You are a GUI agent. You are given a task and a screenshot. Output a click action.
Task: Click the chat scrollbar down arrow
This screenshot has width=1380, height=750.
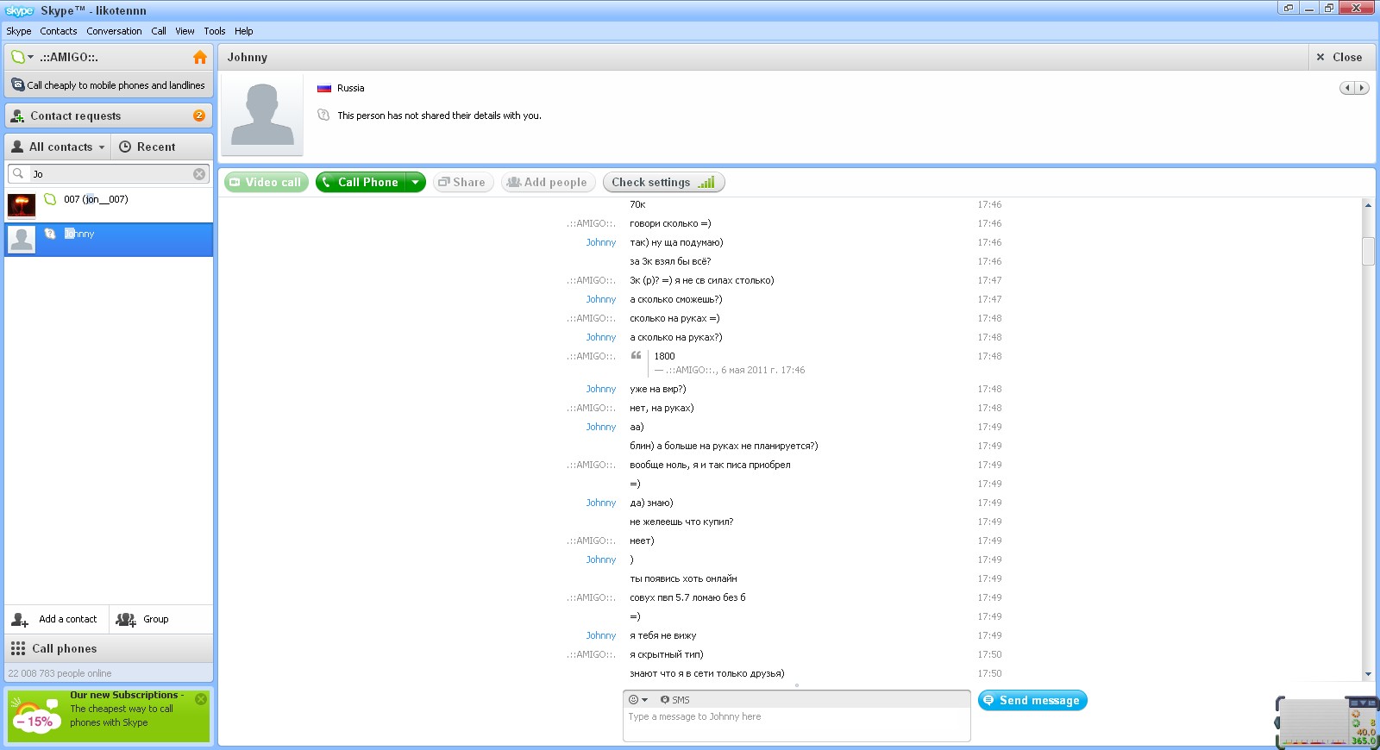[1368, 674]
